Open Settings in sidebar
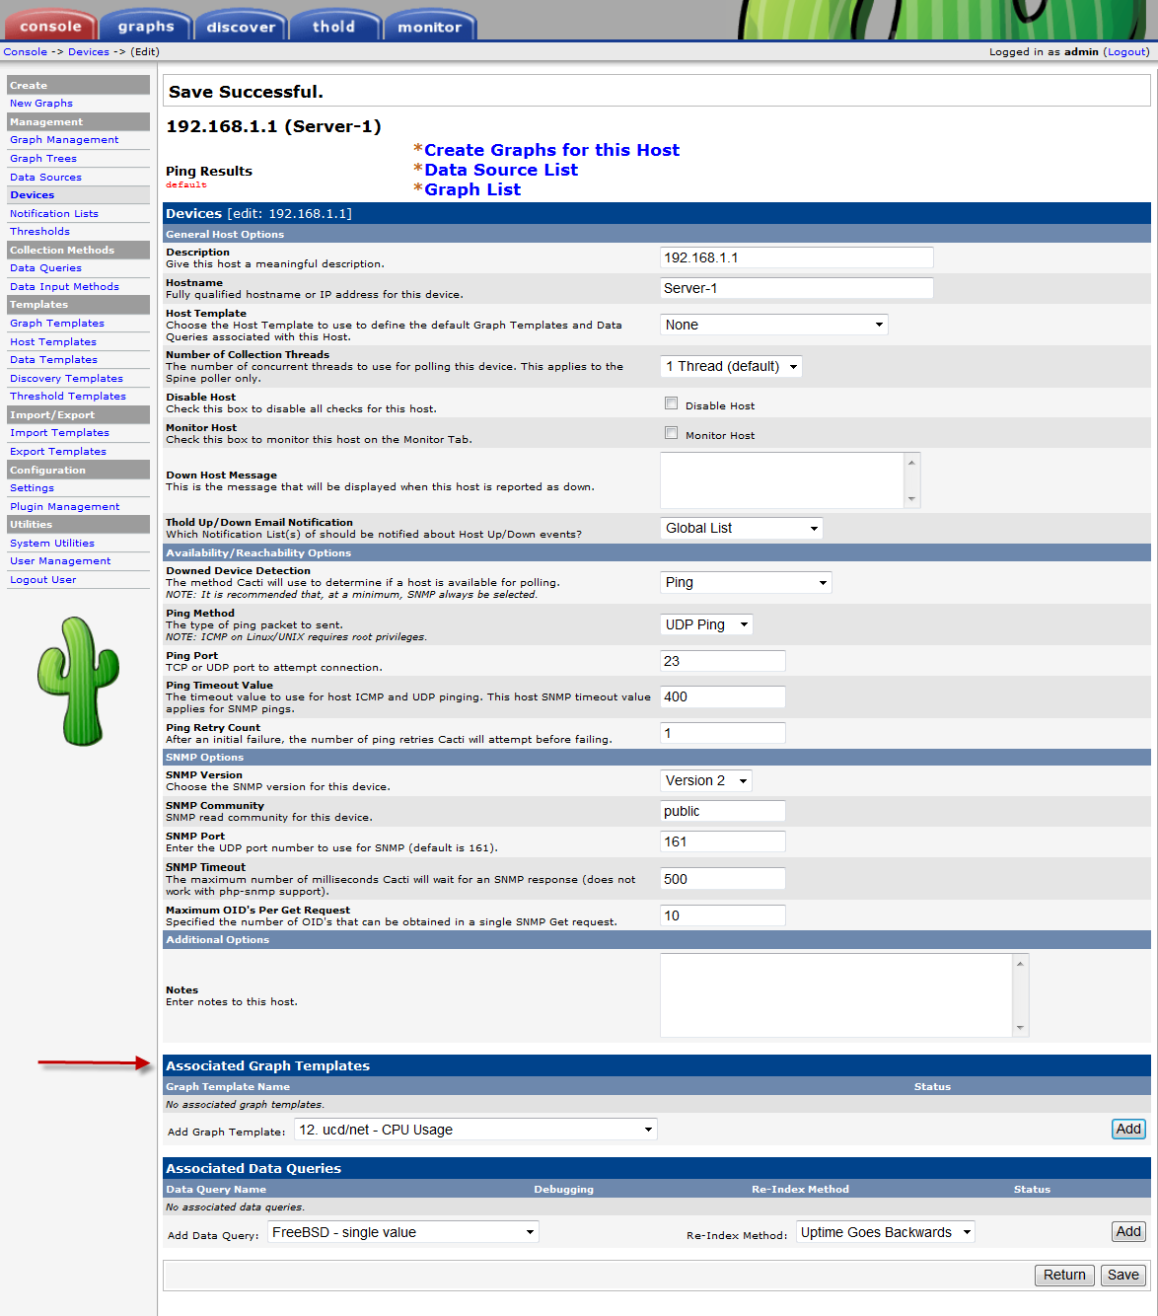The image size is (1158, 1316). (32, 488)
